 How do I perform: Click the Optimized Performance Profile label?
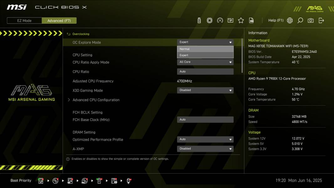tap(98, 140)
